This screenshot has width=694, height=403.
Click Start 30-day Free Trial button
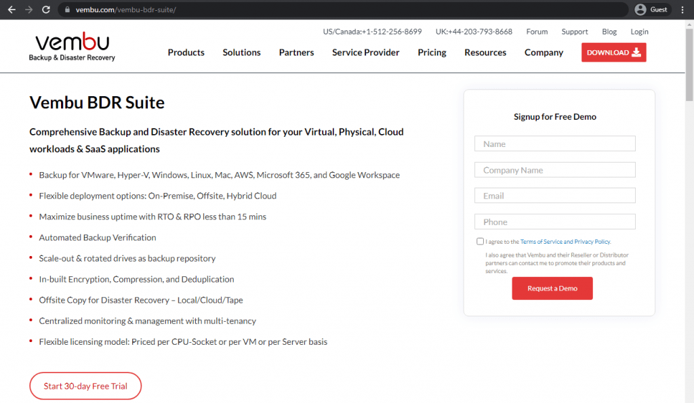(x=85, y=386)
